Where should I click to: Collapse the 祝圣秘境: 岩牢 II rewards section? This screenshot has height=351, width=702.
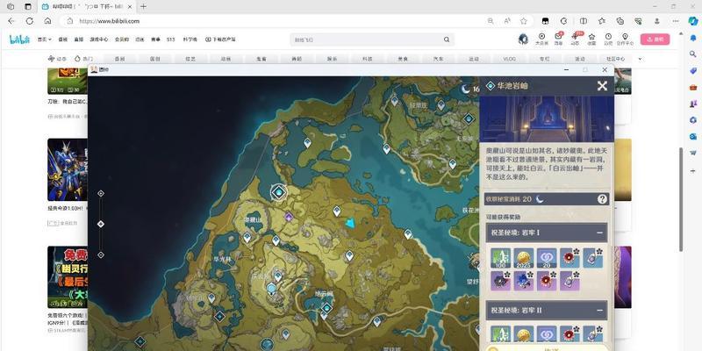tap(599, 311)
